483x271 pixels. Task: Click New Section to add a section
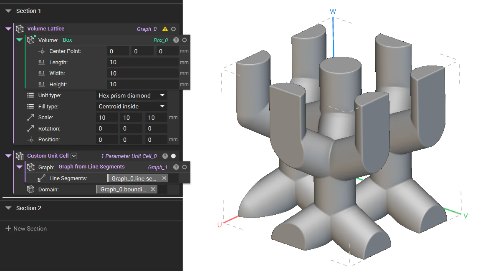point(26,228)
